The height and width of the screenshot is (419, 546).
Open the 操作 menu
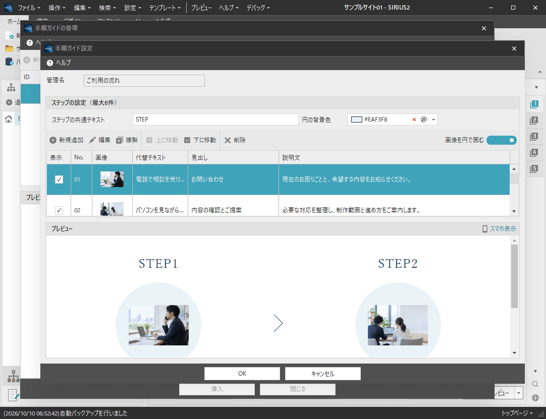(x=57, y=8)
